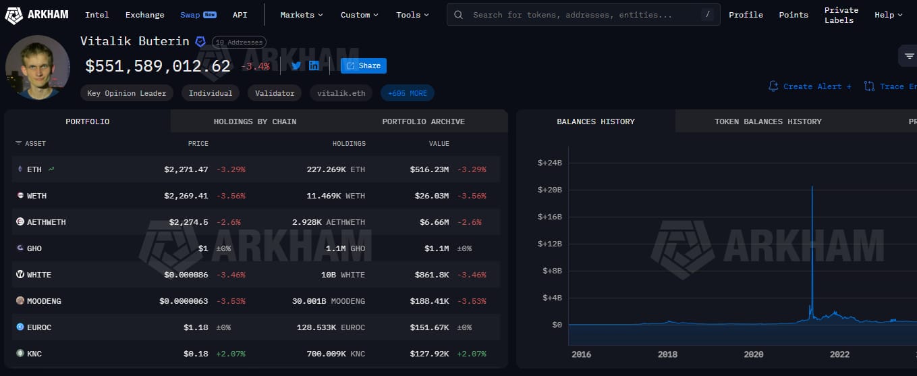Screen dimensions: 917x376
Task: Click the search magnifier icon
Action: 459,15
